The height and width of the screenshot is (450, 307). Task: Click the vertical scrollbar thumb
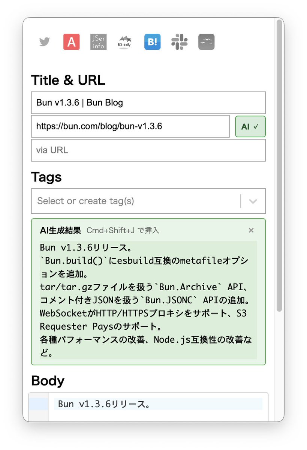coord(279,165)
